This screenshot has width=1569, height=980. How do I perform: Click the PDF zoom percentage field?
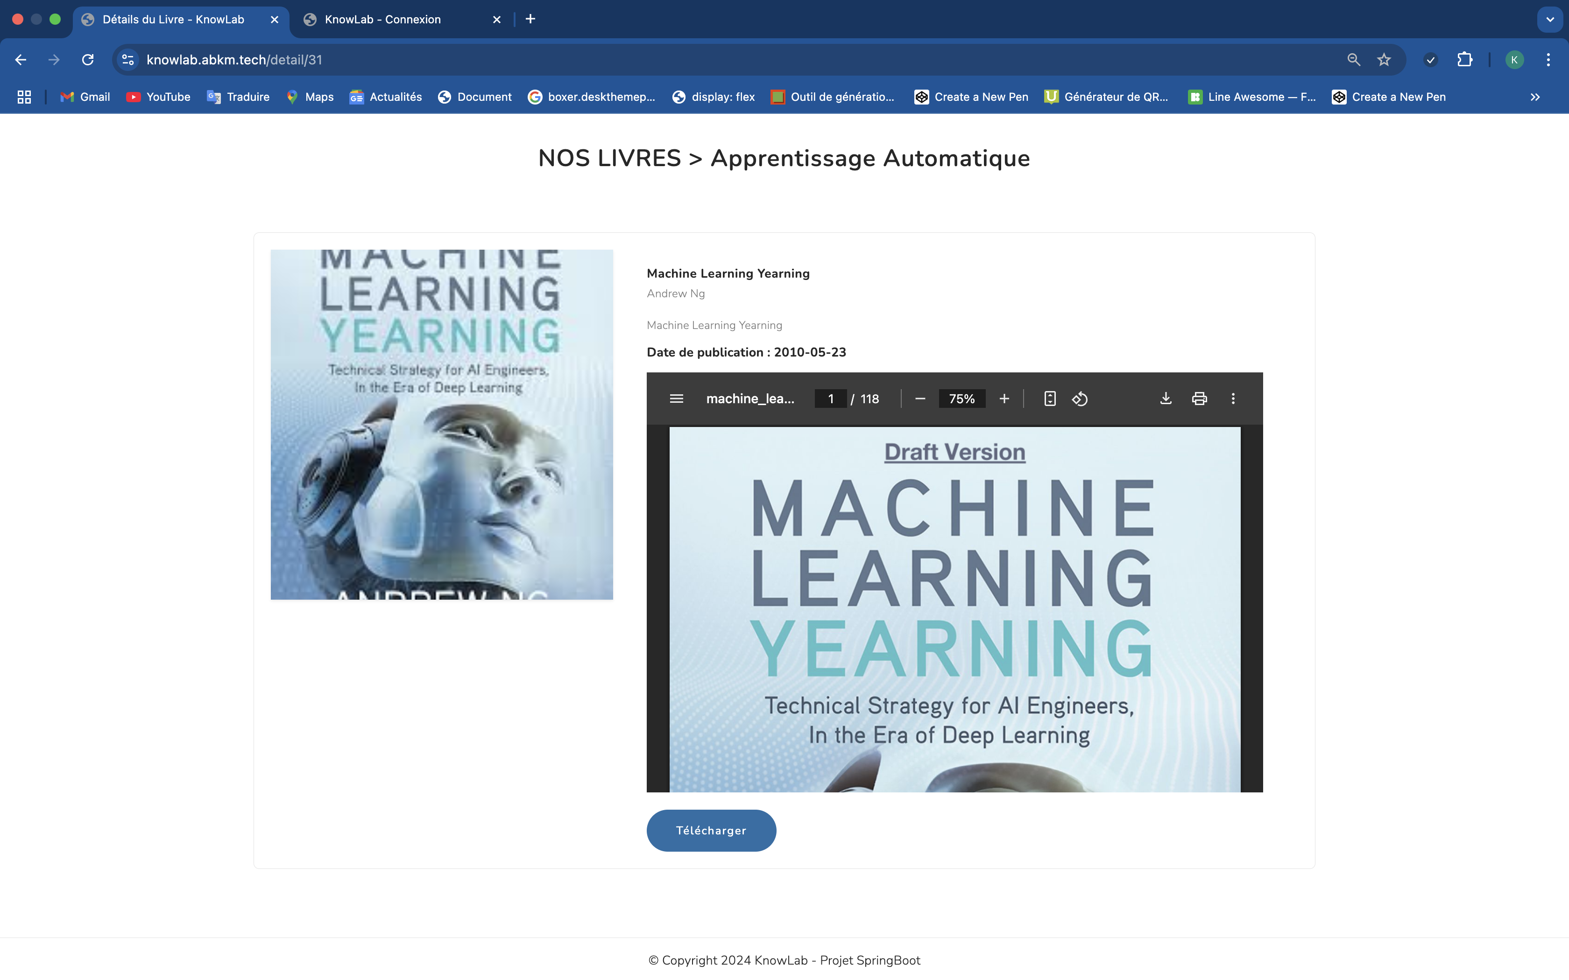(x=962, y=399)
